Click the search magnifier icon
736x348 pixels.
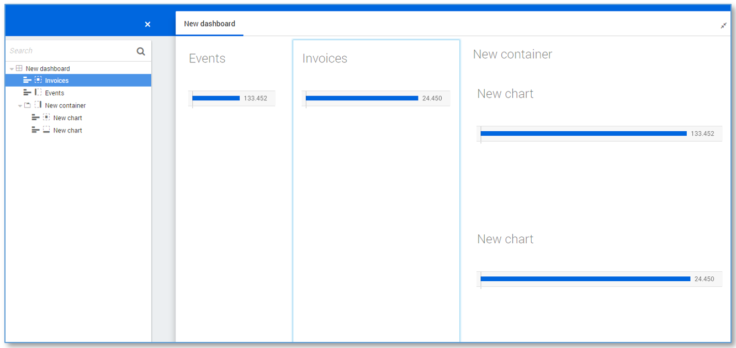click(141, 51)
